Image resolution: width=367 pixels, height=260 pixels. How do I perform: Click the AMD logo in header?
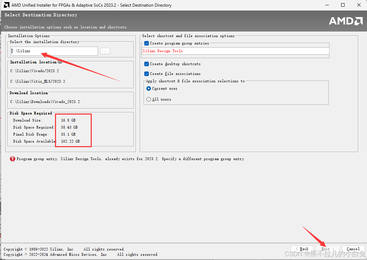[346, 21]
